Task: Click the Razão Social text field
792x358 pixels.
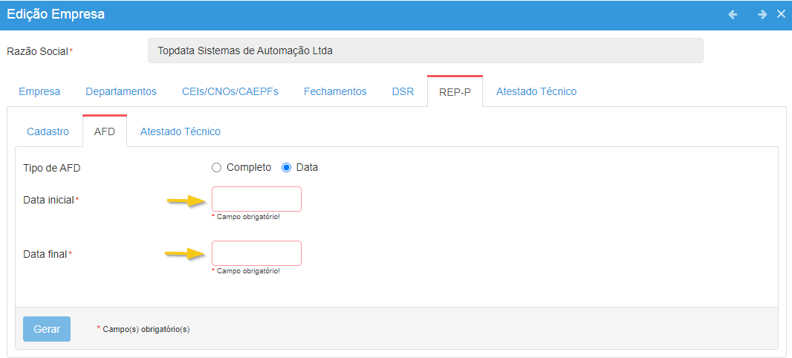Action: (x=425, y=51)
